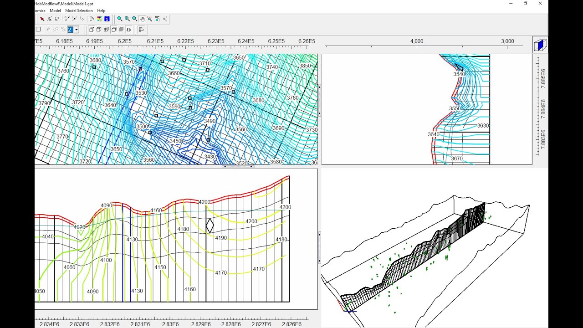Click the branching connector toolbar icon

click(92, 19)
